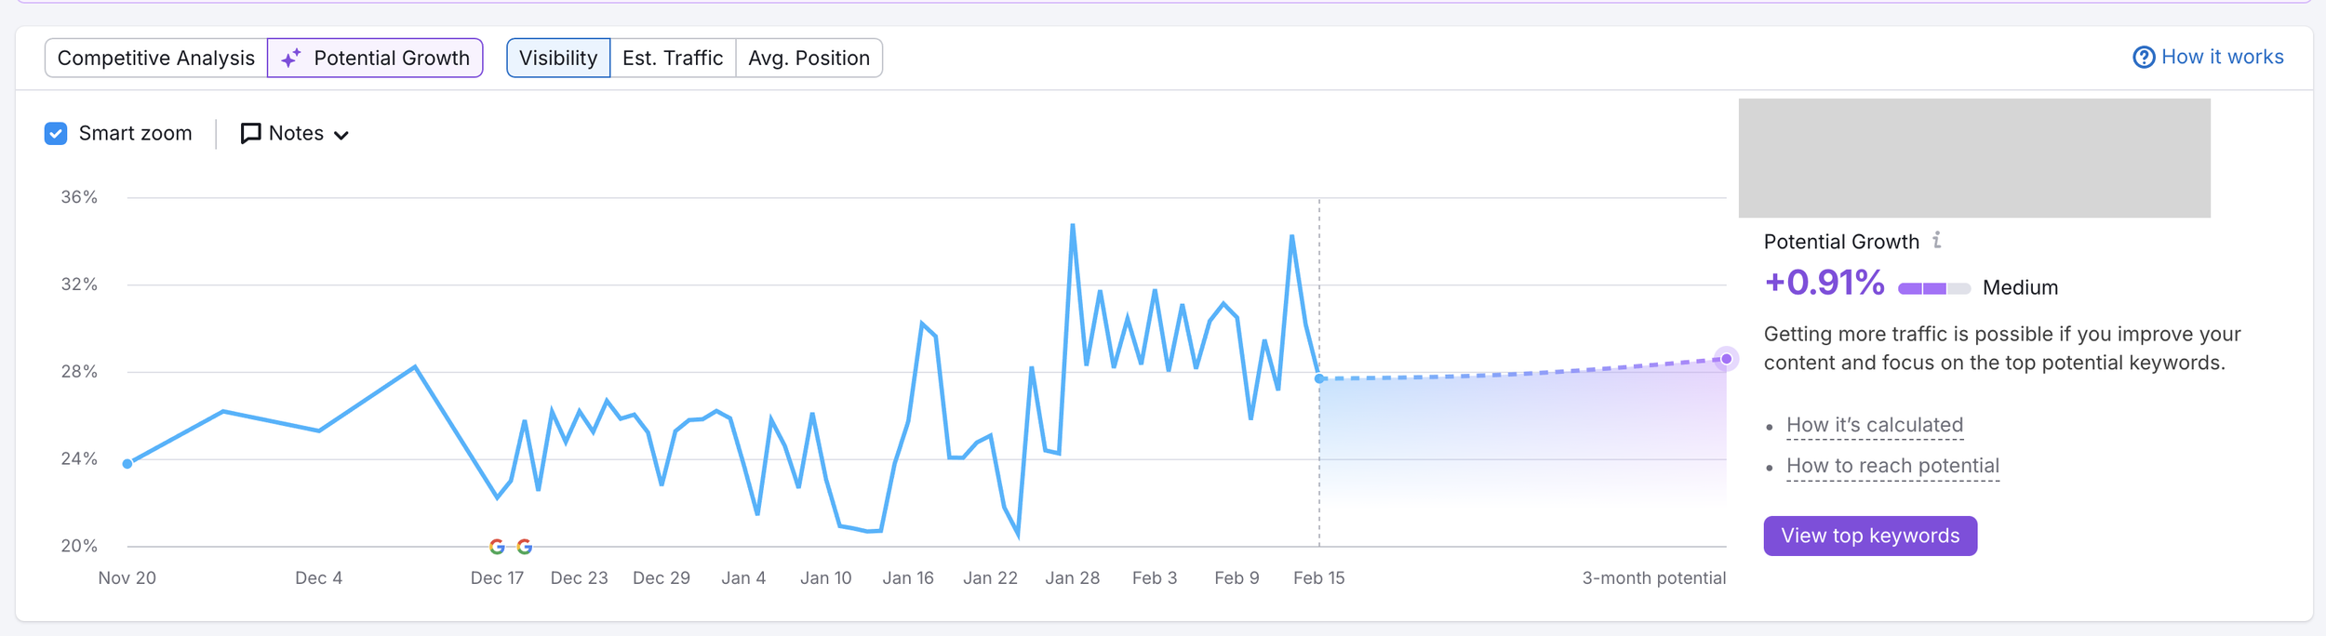
Task: Click the 3-month potential axis label
Action: [x=1654, y=578]
